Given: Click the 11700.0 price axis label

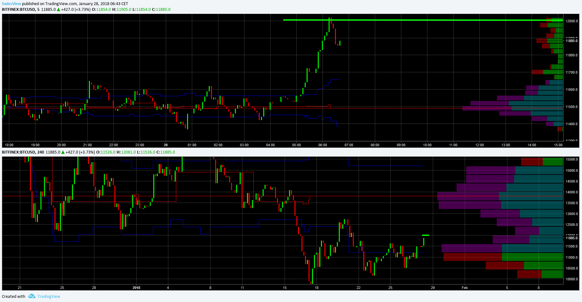Looking at the screenshot, I should pyautogui.click(x=571, y=72).
